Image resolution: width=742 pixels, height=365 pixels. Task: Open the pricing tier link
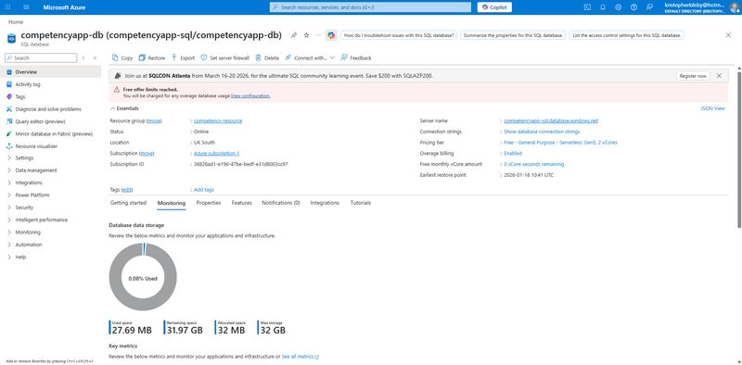pyautogui.click(x=561, y=143)
